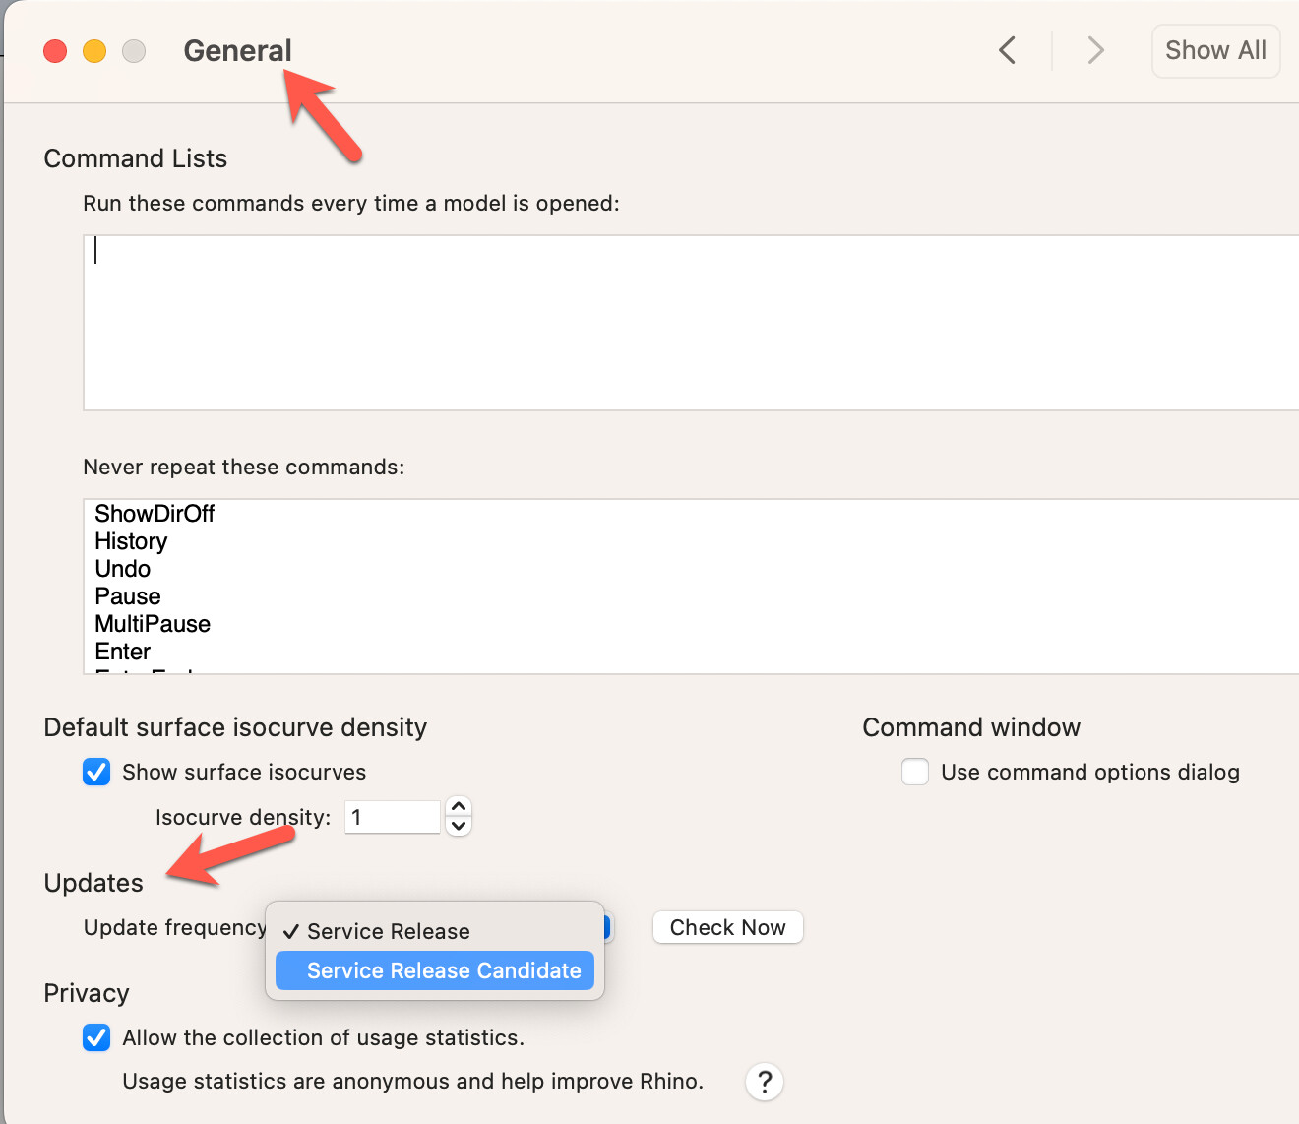This screenshot has height=1124, width=1299.
Task: Click the isocurve density down arrow
Action: click(x=458, y=827)
